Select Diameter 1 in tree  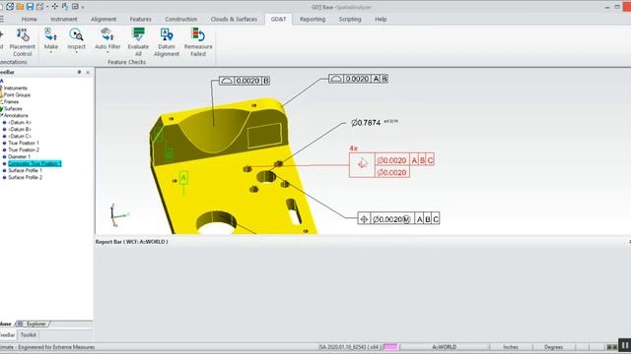click(x=19, y=156)
